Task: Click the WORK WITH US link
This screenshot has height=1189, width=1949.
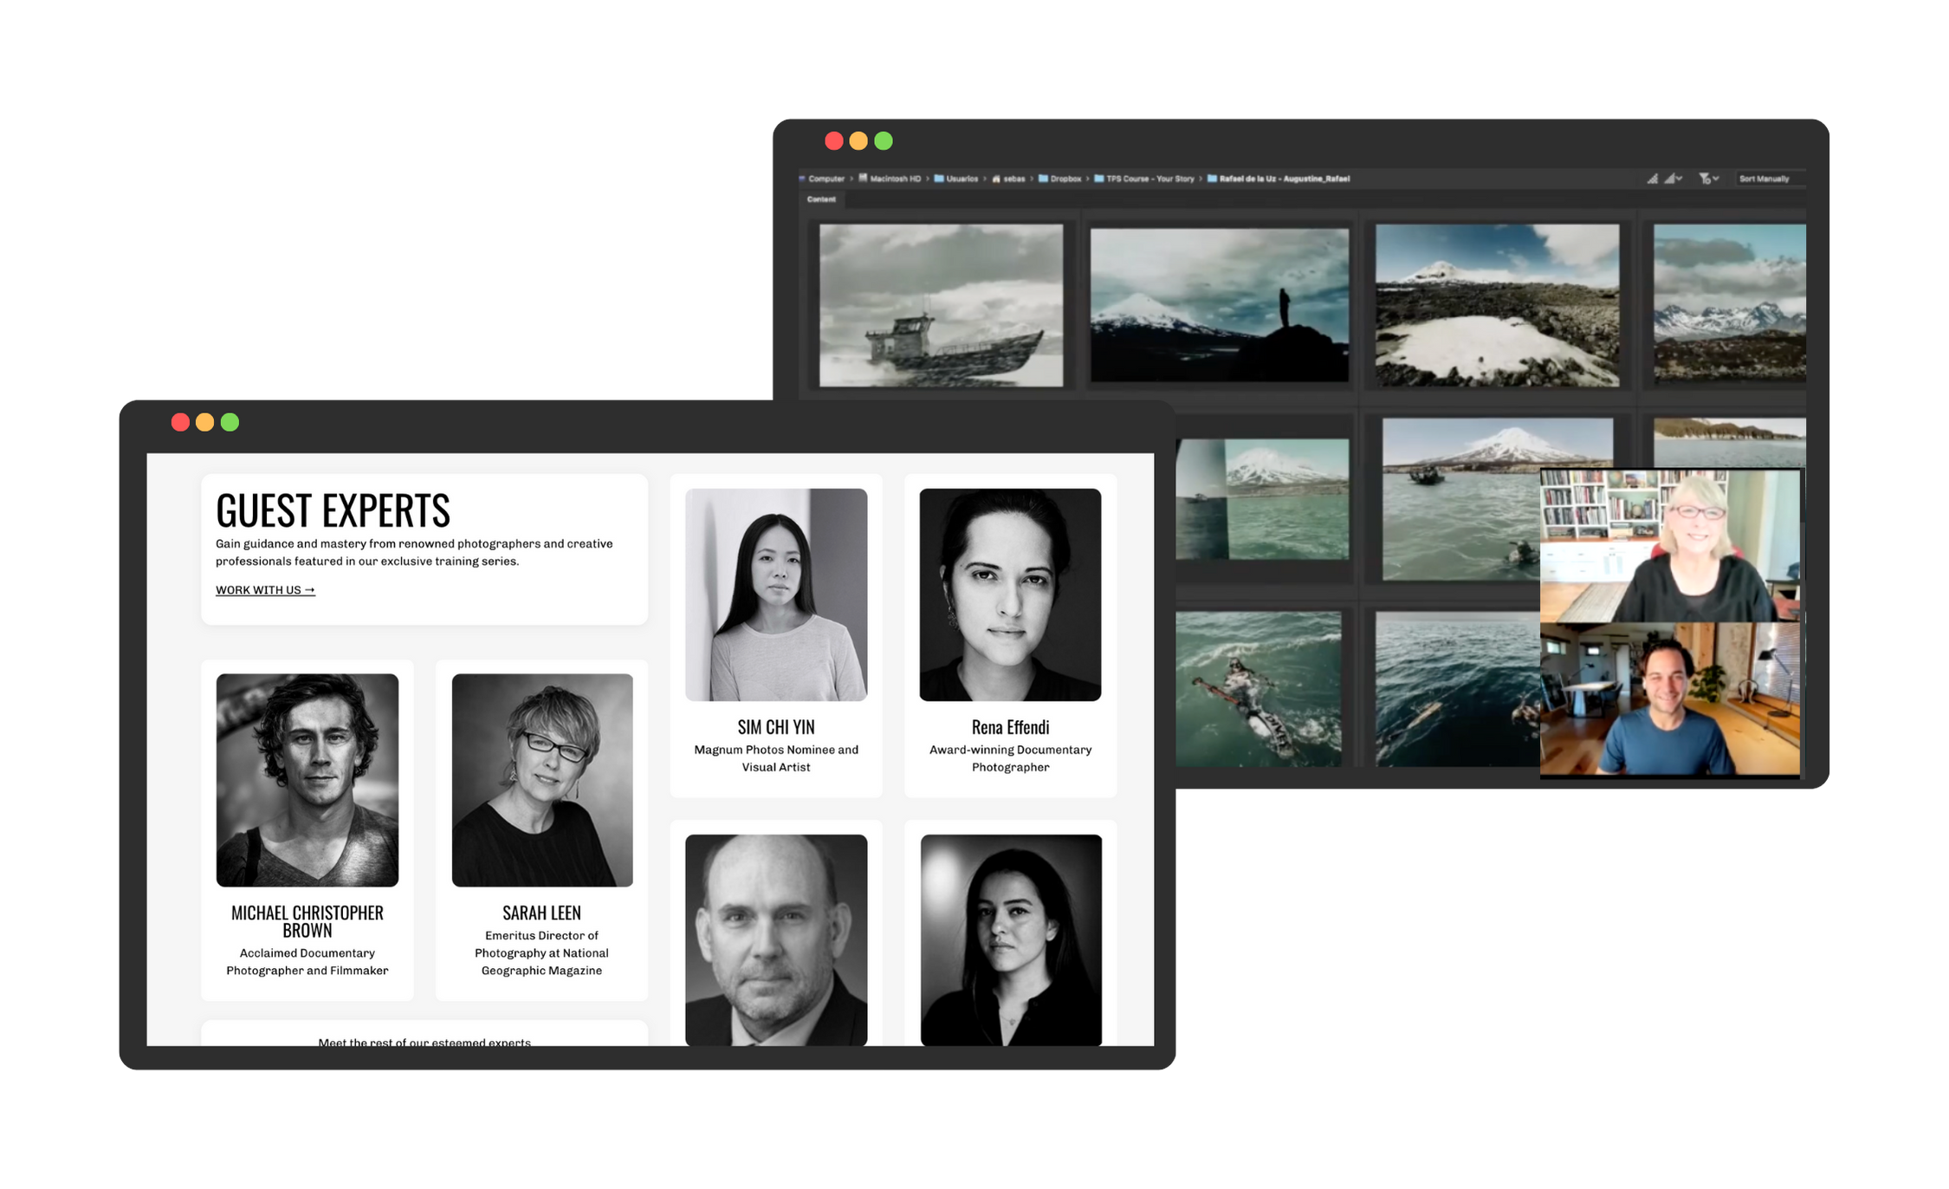Action: pos(265,590)
